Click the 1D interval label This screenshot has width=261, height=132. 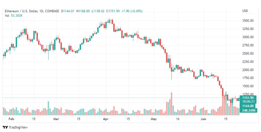pyautogui.click(x=42, y=11)
